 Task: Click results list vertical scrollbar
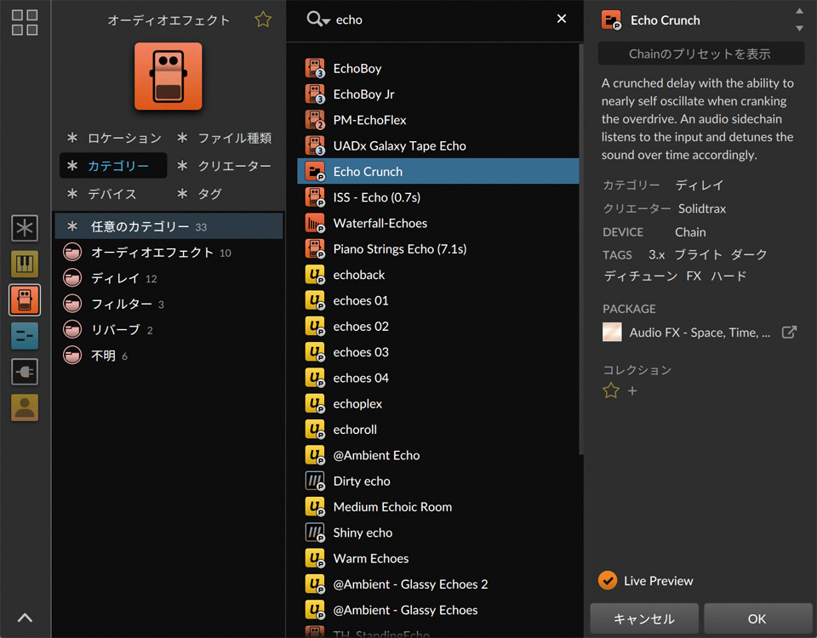(581, 249)
